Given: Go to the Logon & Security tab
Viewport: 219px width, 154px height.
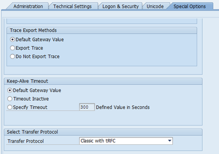Looking at the screenshot, I should pos(121,7).
